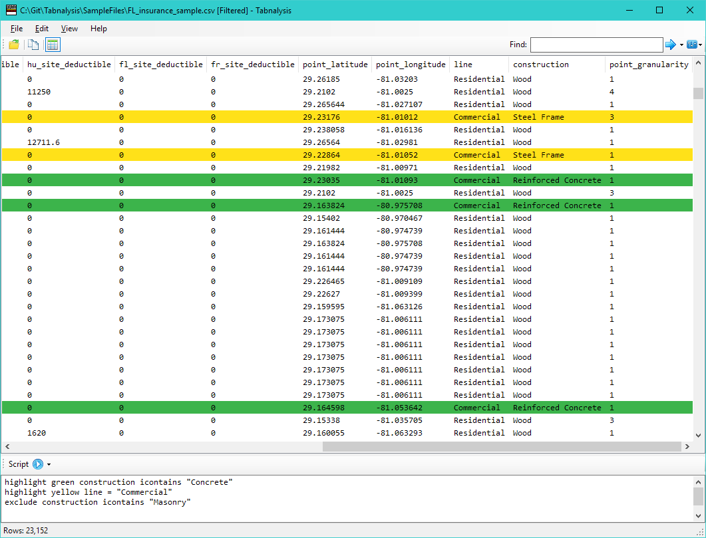Open the Help menu
Viewport: 706px width, 538px height.
coord(98,29)
